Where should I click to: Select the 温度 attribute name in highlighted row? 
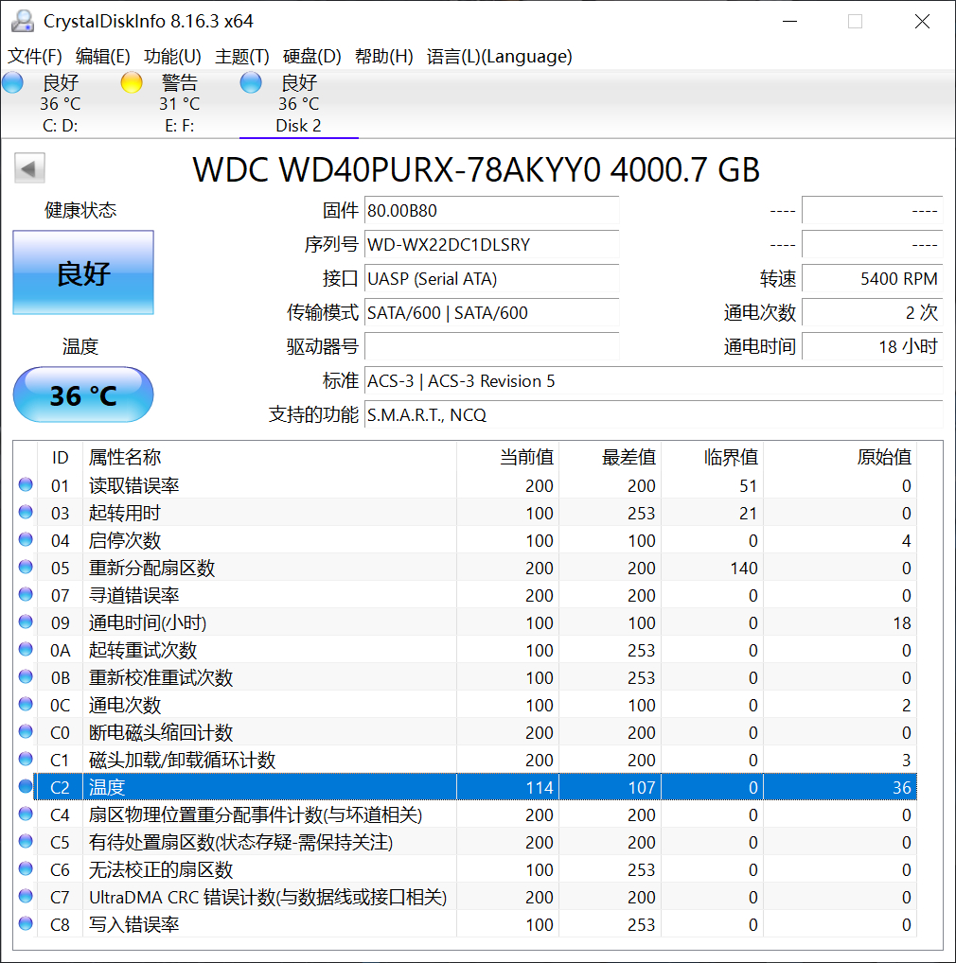pos(107,787)
